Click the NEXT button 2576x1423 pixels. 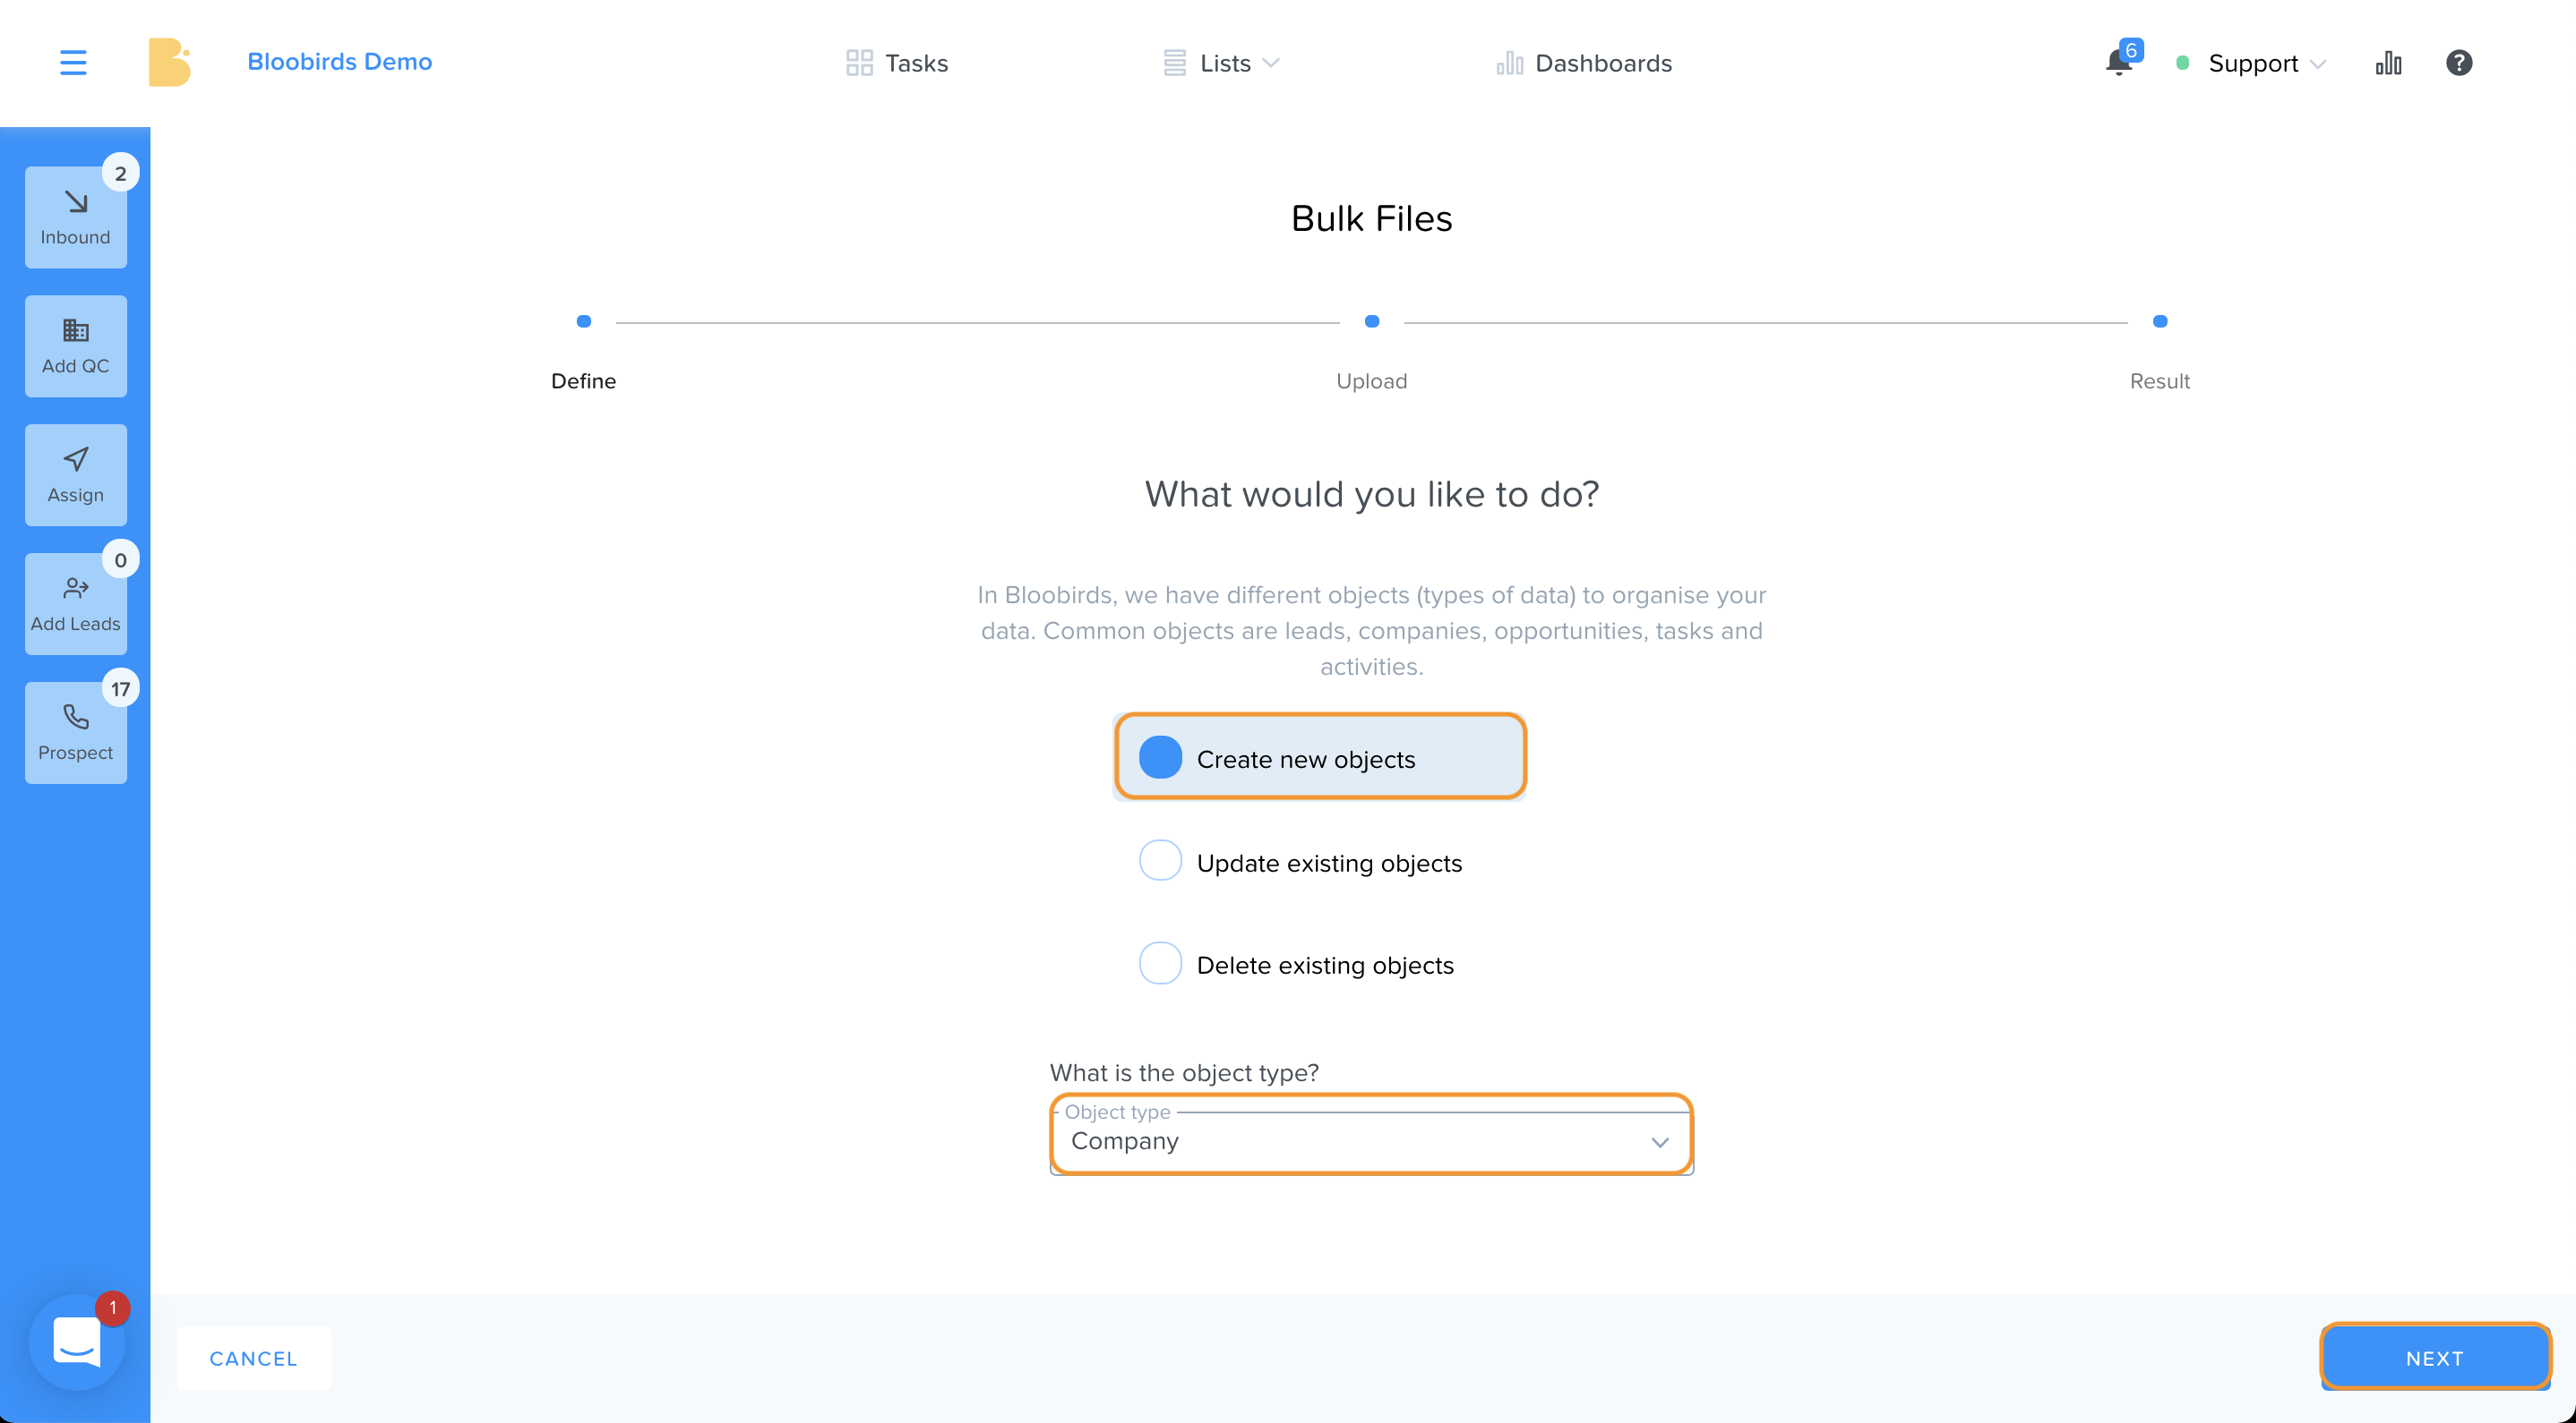(x=2434, y=1357)
